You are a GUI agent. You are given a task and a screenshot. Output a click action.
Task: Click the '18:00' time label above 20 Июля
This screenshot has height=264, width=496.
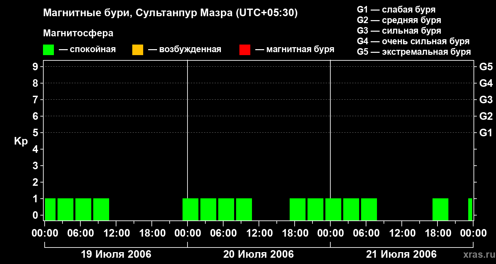295,233
